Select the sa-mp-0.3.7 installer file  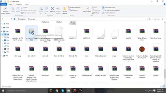click(31, 33)
